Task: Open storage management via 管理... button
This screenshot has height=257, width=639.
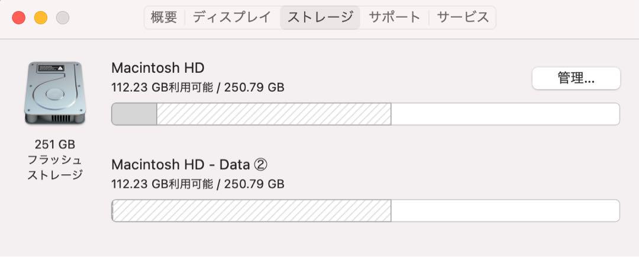Action: (576, 78)
